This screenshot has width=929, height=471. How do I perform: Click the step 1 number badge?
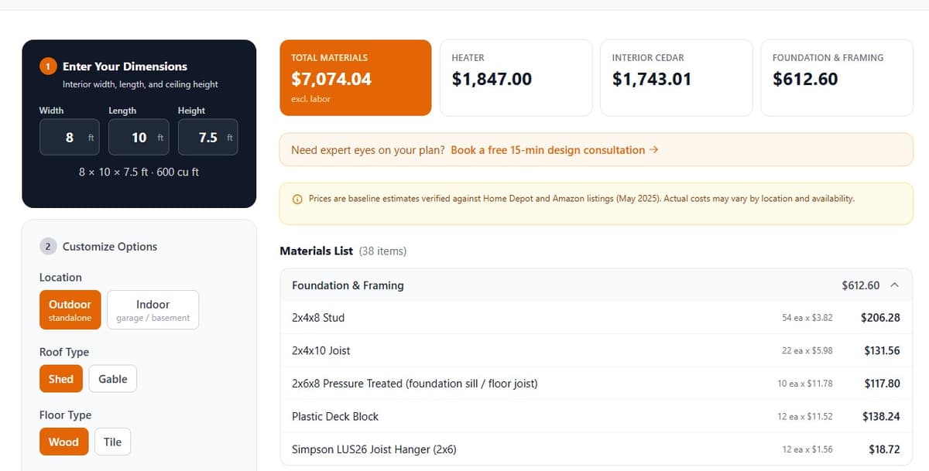pyautogui.click(x=47, y=67)
